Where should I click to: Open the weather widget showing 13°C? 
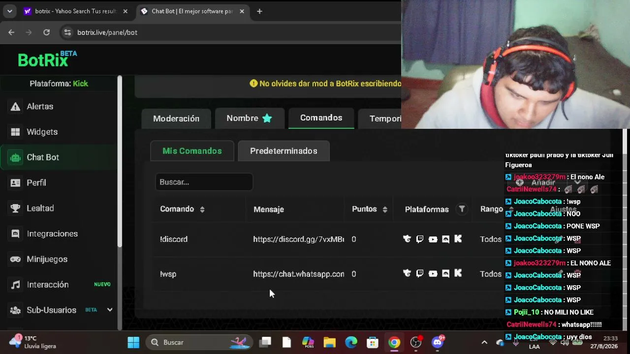tap(33, 342)
